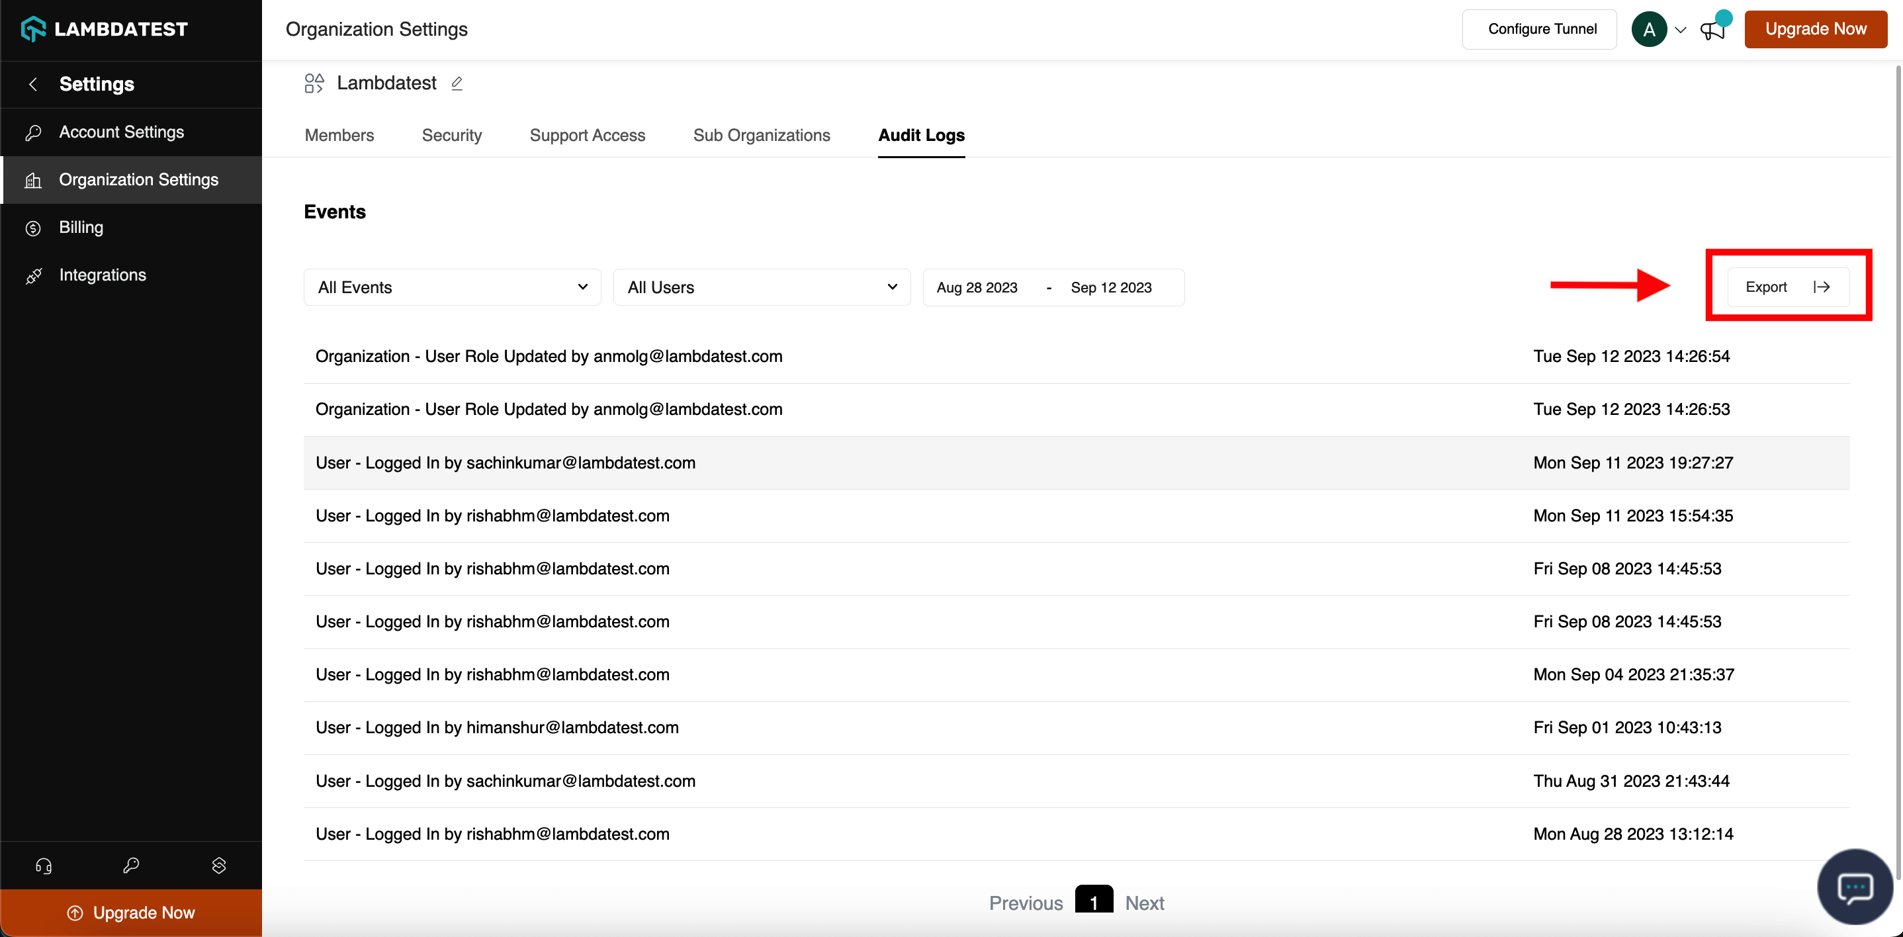The width and height of the screenshot is (1903, 937).
Task: Expand the All Users dropdown
Action: [762, 287]
